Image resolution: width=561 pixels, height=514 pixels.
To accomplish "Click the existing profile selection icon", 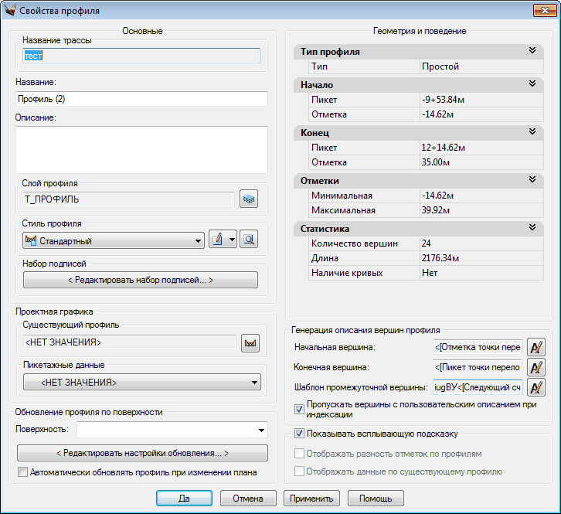I will click(x=250, y=342).
